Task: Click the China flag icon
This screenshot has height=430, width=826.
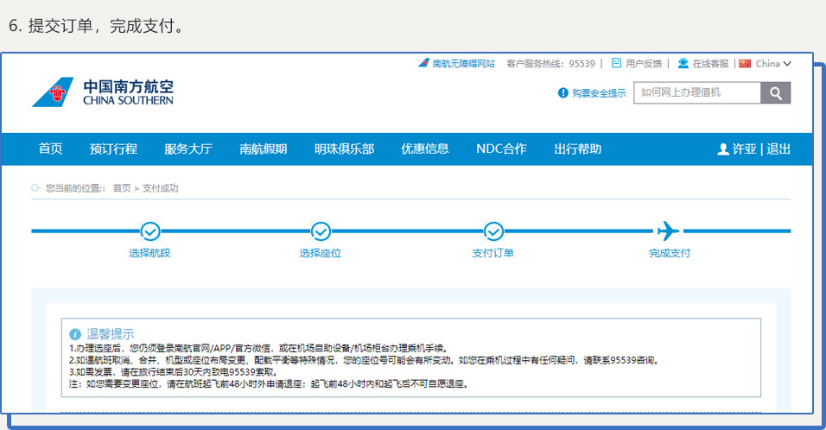Action: click(745, 63)
